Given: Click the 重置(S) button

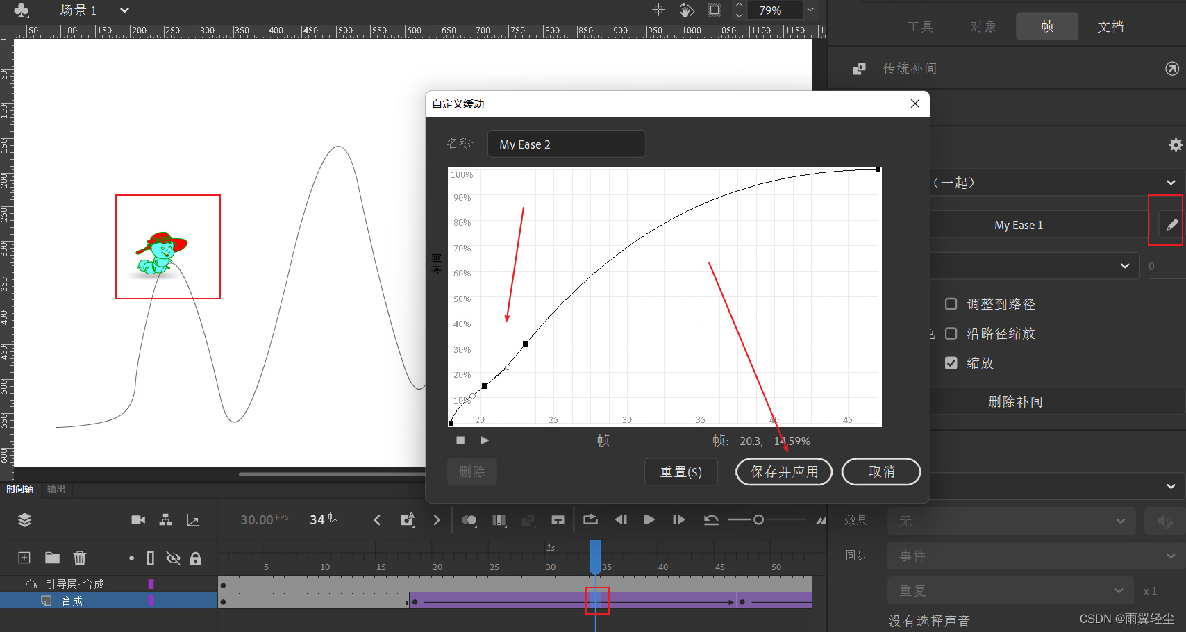Looking at the screenshot, I should (681, 472).
